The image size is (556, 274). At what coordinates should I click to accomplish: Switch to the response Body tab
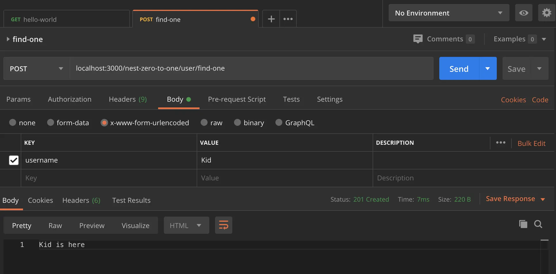(x=11, y=200)
